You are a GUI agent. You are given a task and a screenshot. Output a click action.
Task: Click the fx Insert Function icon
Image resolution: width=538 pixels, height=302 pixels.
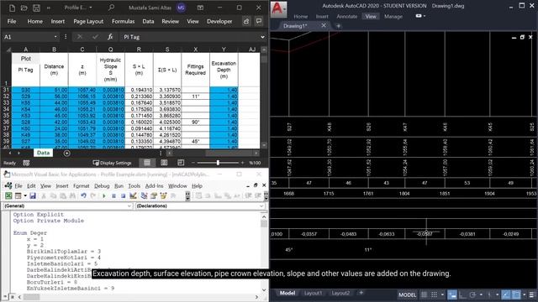[x=110, y=37]
